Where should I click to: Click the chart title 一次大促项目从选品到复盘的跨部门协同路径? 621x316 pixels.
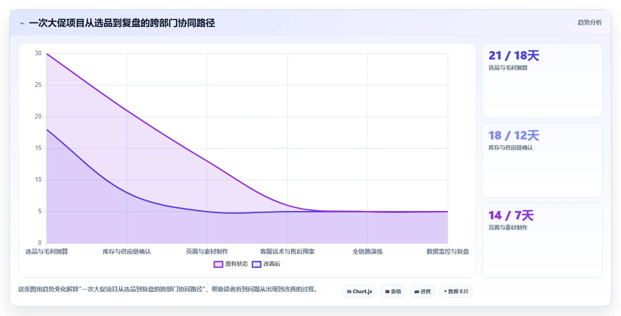[x=122, y=23]
